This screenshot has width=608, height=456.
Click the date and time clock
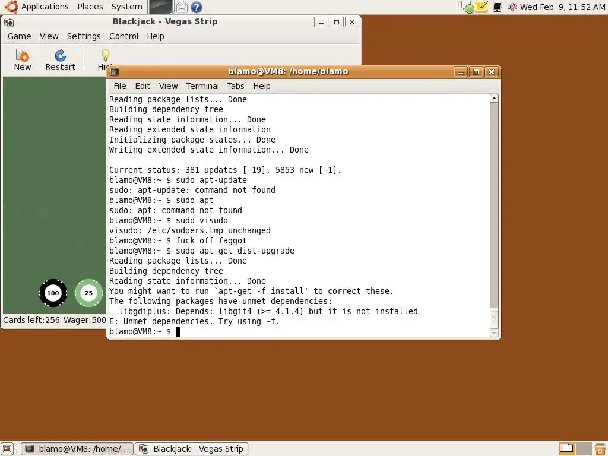562,7
